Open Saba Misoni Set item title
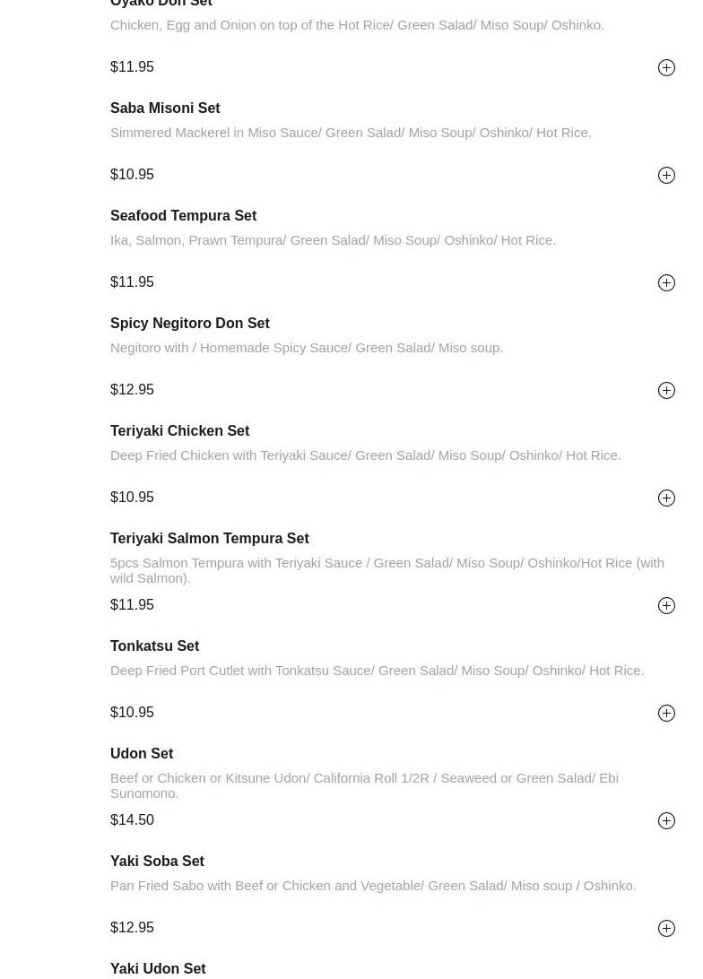This screenshot has width=703, height=979. click(165, 108)
